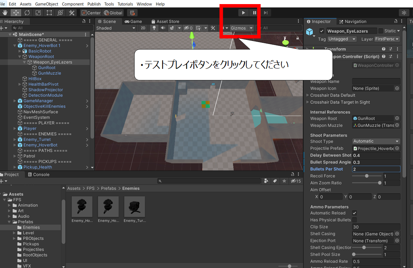413x268 pixels.
Task: Open the Transform component help icon
Action: click(x=384, y=49)
